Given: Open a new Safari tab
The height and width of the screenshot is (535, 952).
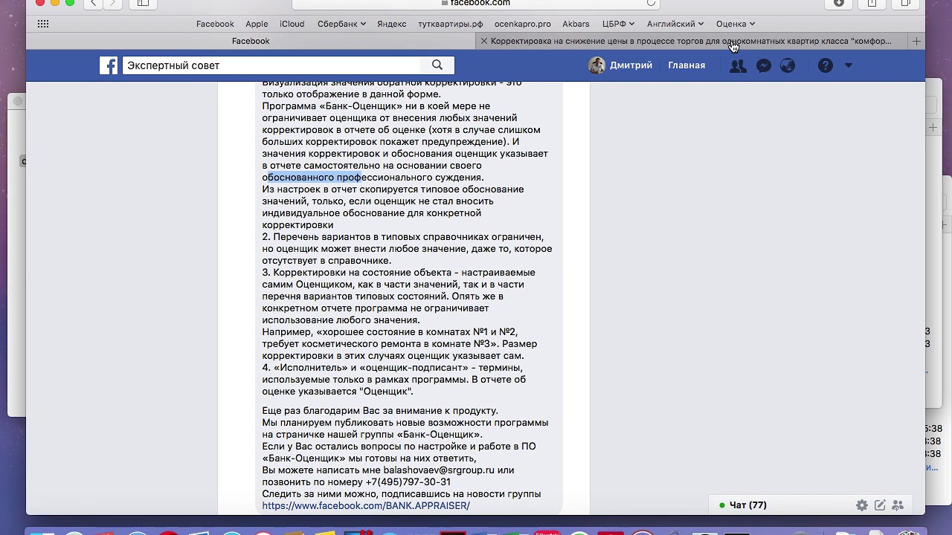Looking at the screenshot, I should [916, 41].
